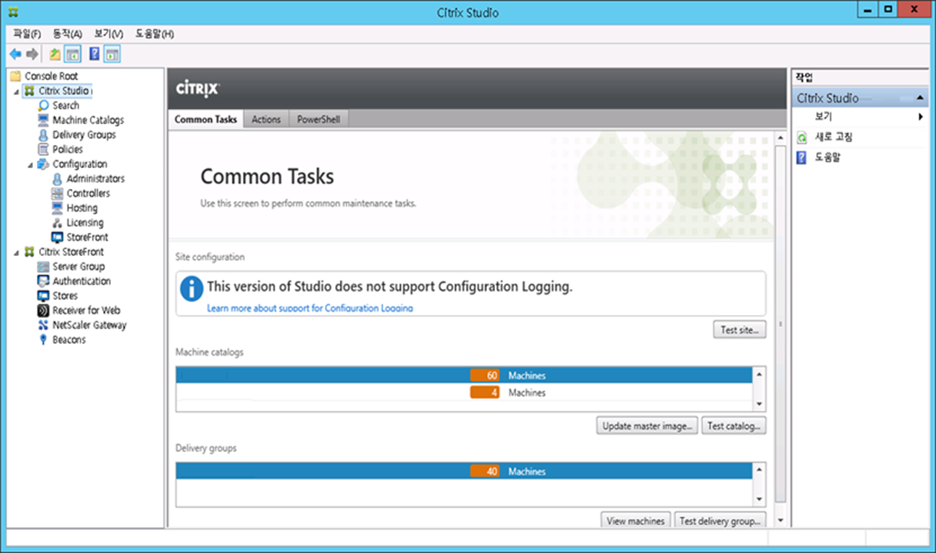Collapse the Citrix Studio action pane header
Screen dimensions: 936x553
pos(921,97)
